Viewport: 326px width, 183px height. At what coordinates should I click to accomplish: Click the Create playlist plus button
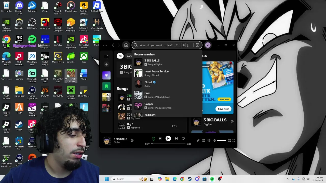(x=106, y=64)
